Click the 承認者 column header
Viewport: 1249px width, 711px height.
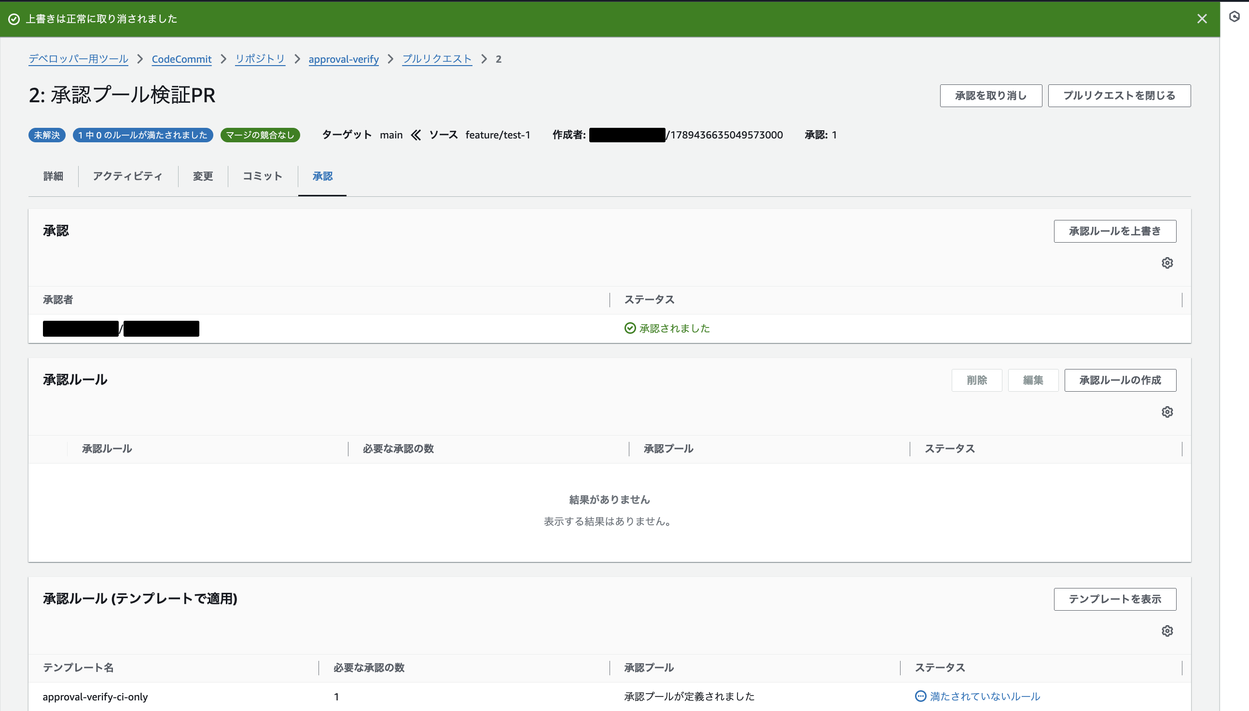(x=57, y=300)
